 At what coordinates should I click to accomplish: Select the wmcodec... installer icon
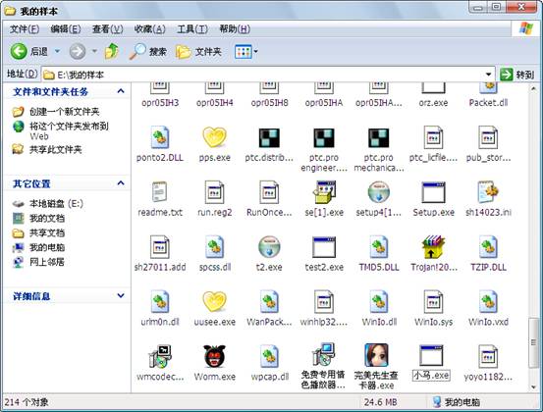point(160,356)
